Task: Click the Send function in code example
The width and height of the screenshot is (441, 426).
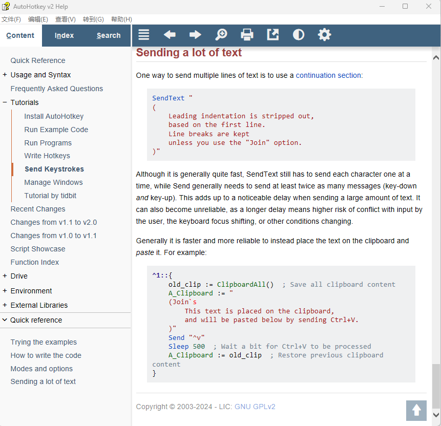Action: 176,337
